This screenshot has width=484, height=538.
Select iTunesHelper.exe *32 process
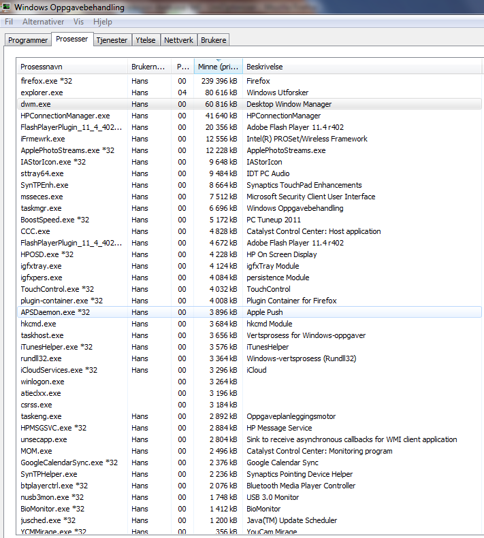pos(249,347)
